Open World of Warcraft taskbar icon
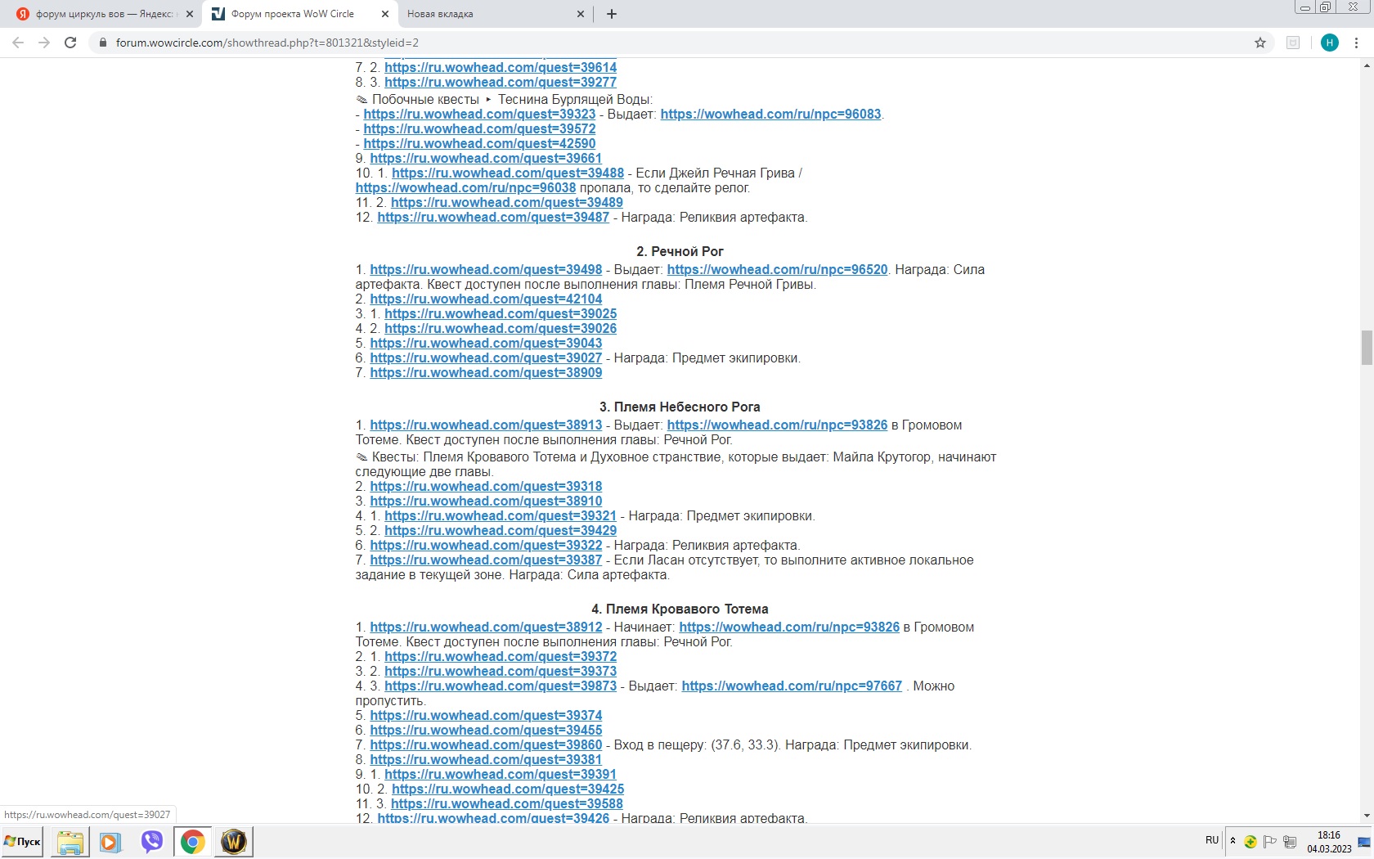Viewport: 1374px width, 859px height. pyautogui.click(x=234, y=841)
